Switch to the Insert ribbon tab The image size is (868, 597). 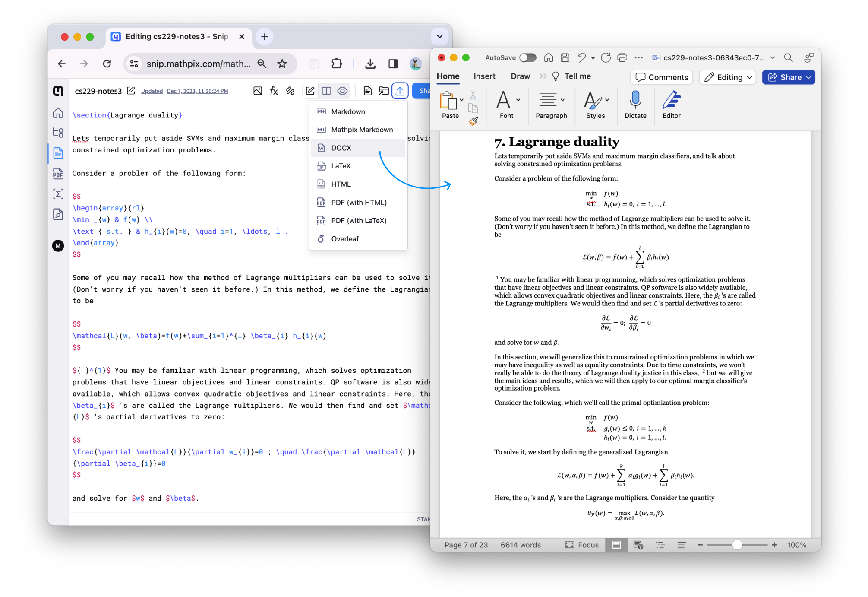point(484,76)
